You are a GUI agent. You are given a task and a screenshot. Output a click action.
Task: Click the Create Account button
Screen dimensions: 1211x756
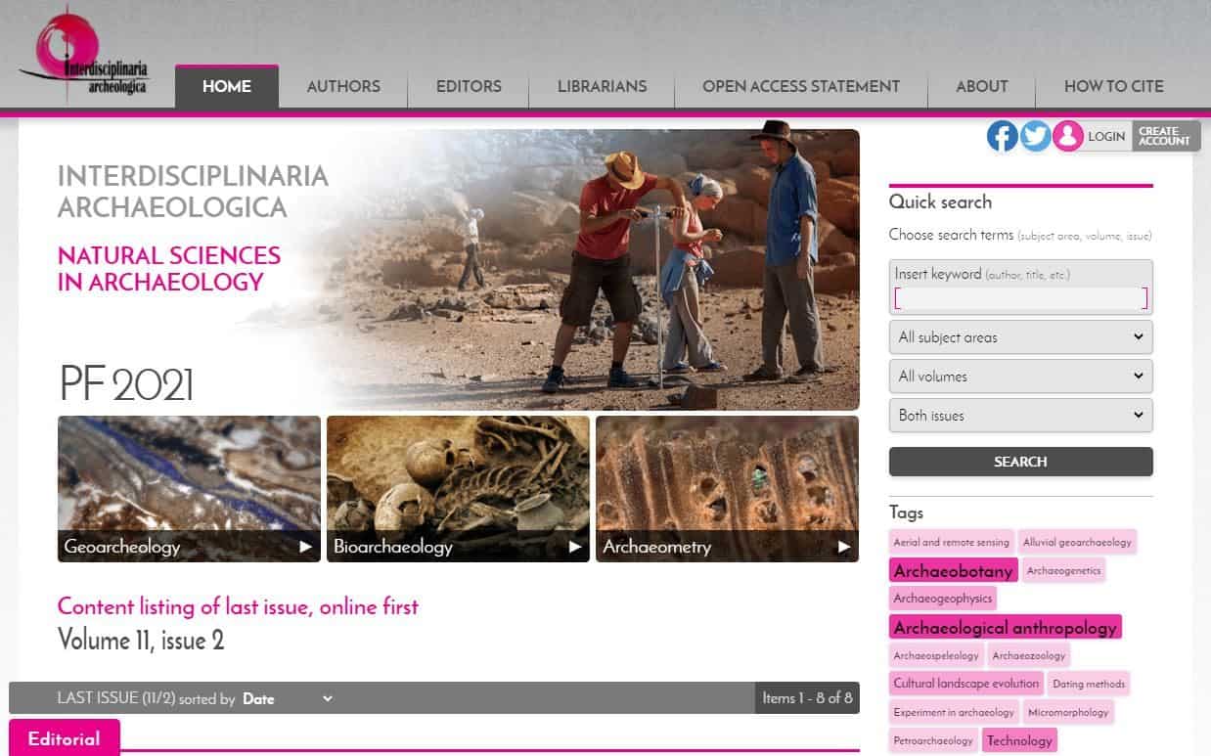pos(1165,136)
